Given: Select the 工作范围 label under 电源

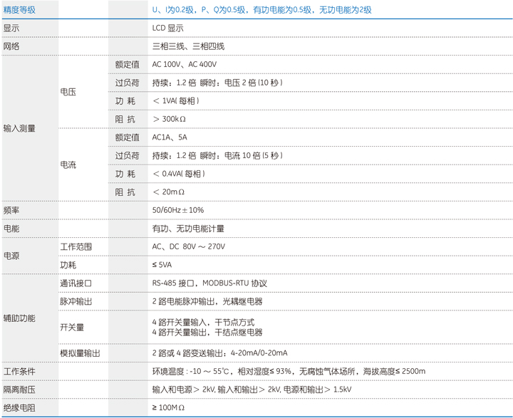Looking at the screenshot, I should coord(76,246).
